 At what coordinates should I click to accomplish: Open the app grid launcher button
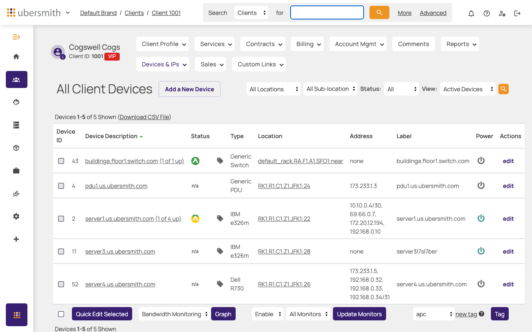[17, 315]
